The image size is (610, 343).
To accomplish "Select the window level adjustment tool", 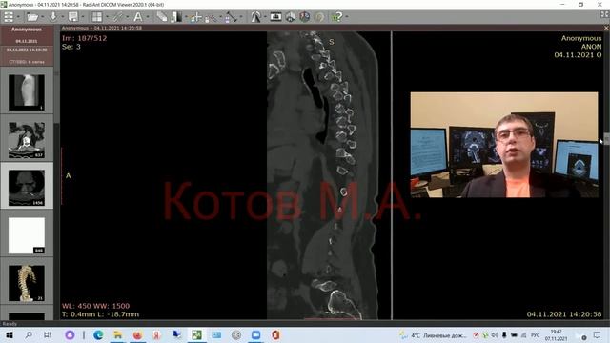I will point(176,17).
